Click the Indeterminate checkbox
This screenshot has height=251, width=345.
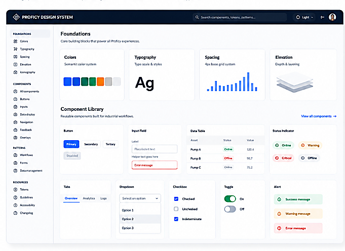176,219
